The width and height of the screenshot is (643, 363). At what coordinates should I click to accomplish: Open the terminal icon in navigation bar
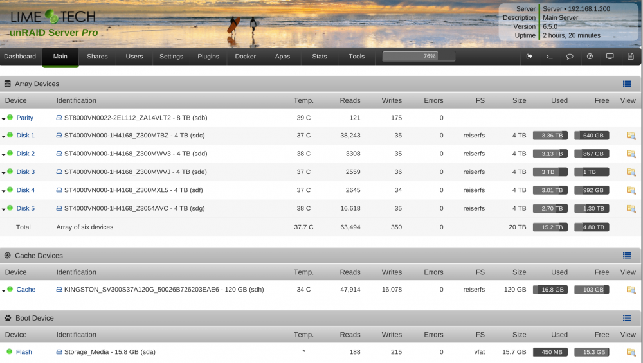click(550, 57)
